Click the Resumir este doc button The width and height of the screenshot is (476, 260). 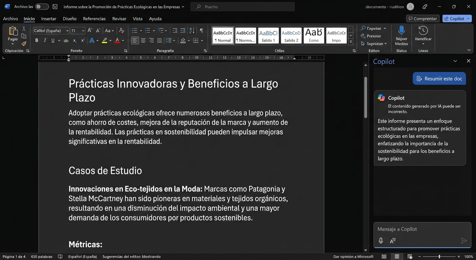click(439, 78)
